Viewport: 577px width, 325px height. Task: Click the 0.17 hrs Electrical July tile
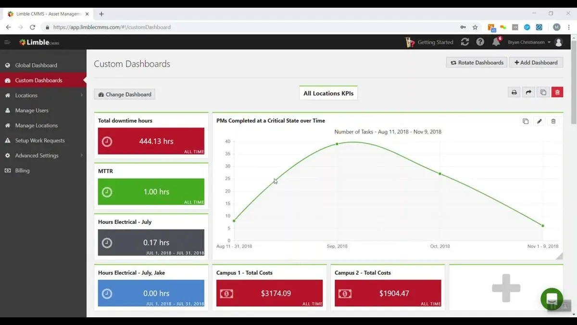151,243
